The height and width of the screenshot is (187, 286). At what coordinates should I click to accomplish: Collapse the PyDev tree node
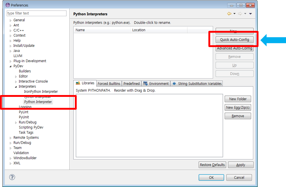pyautogui.click(x=11, y=66)
